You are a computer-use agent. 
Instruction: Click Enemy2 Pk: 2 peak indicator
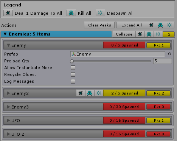(158, 93)
